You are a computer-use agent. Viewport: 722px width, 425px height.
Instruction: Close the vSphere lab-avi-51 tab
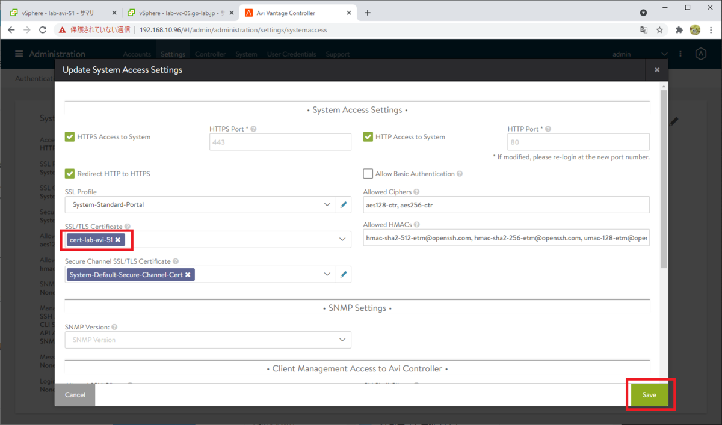pos(114,13)
